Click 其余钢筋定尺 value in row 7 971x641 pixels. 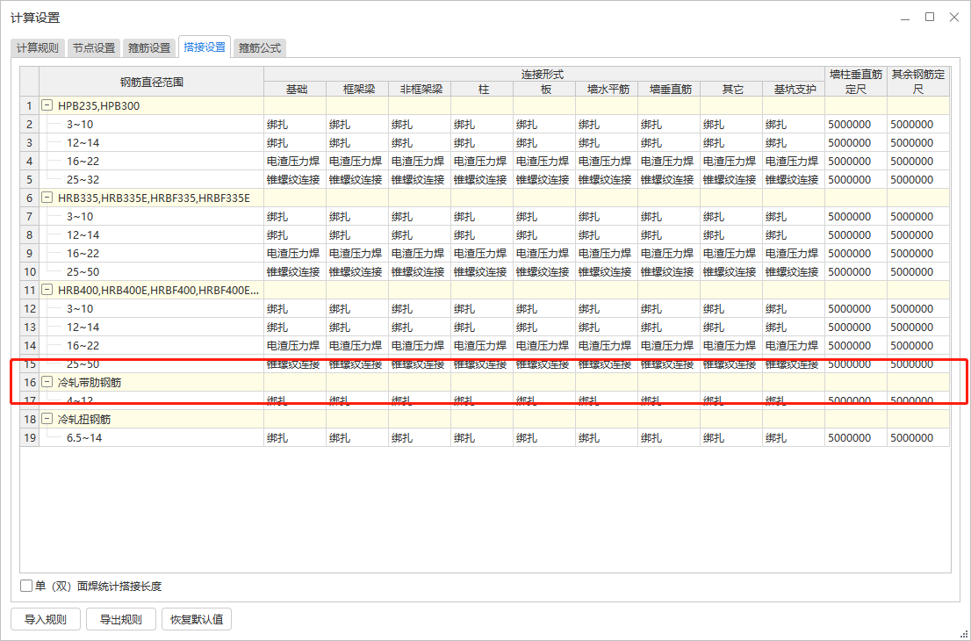tap(918, 216)
